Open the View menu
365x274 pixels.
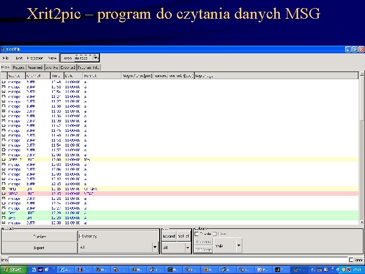[52, 58]
